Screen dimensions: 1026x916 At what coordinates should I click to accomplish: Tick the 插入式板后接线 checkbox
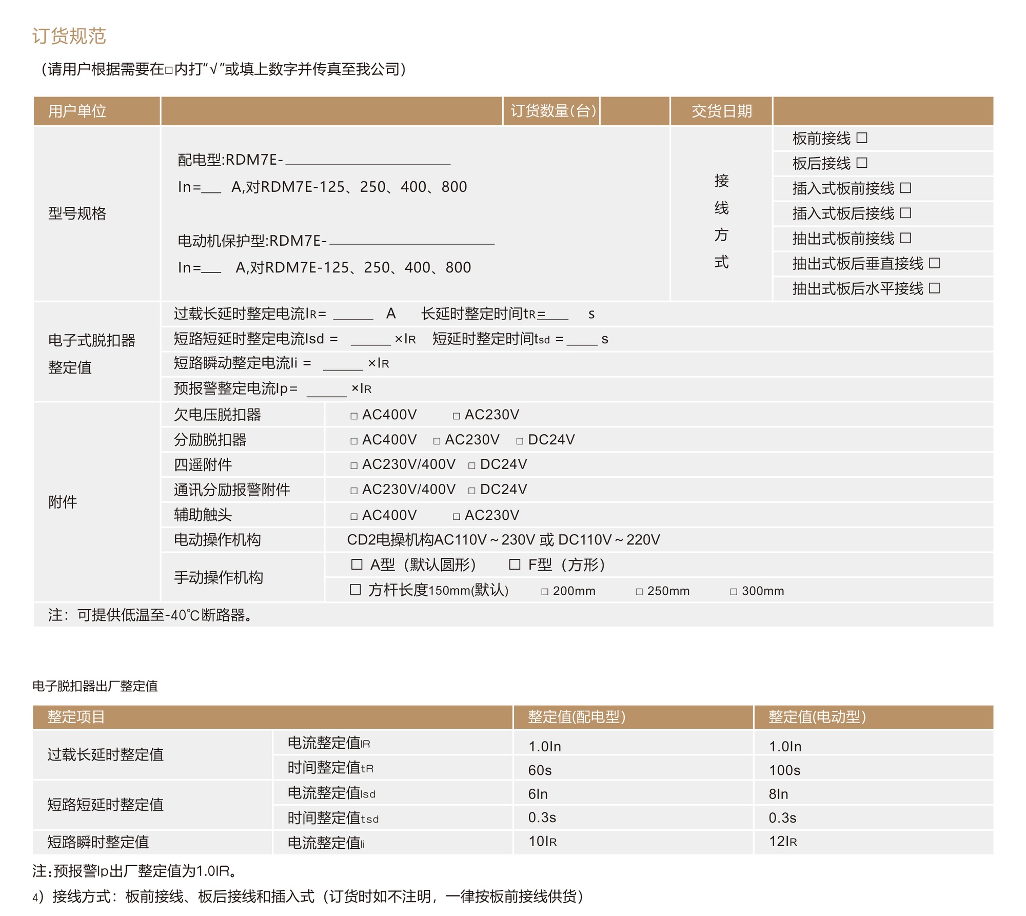pyautogui.click(x=906, y=213)
